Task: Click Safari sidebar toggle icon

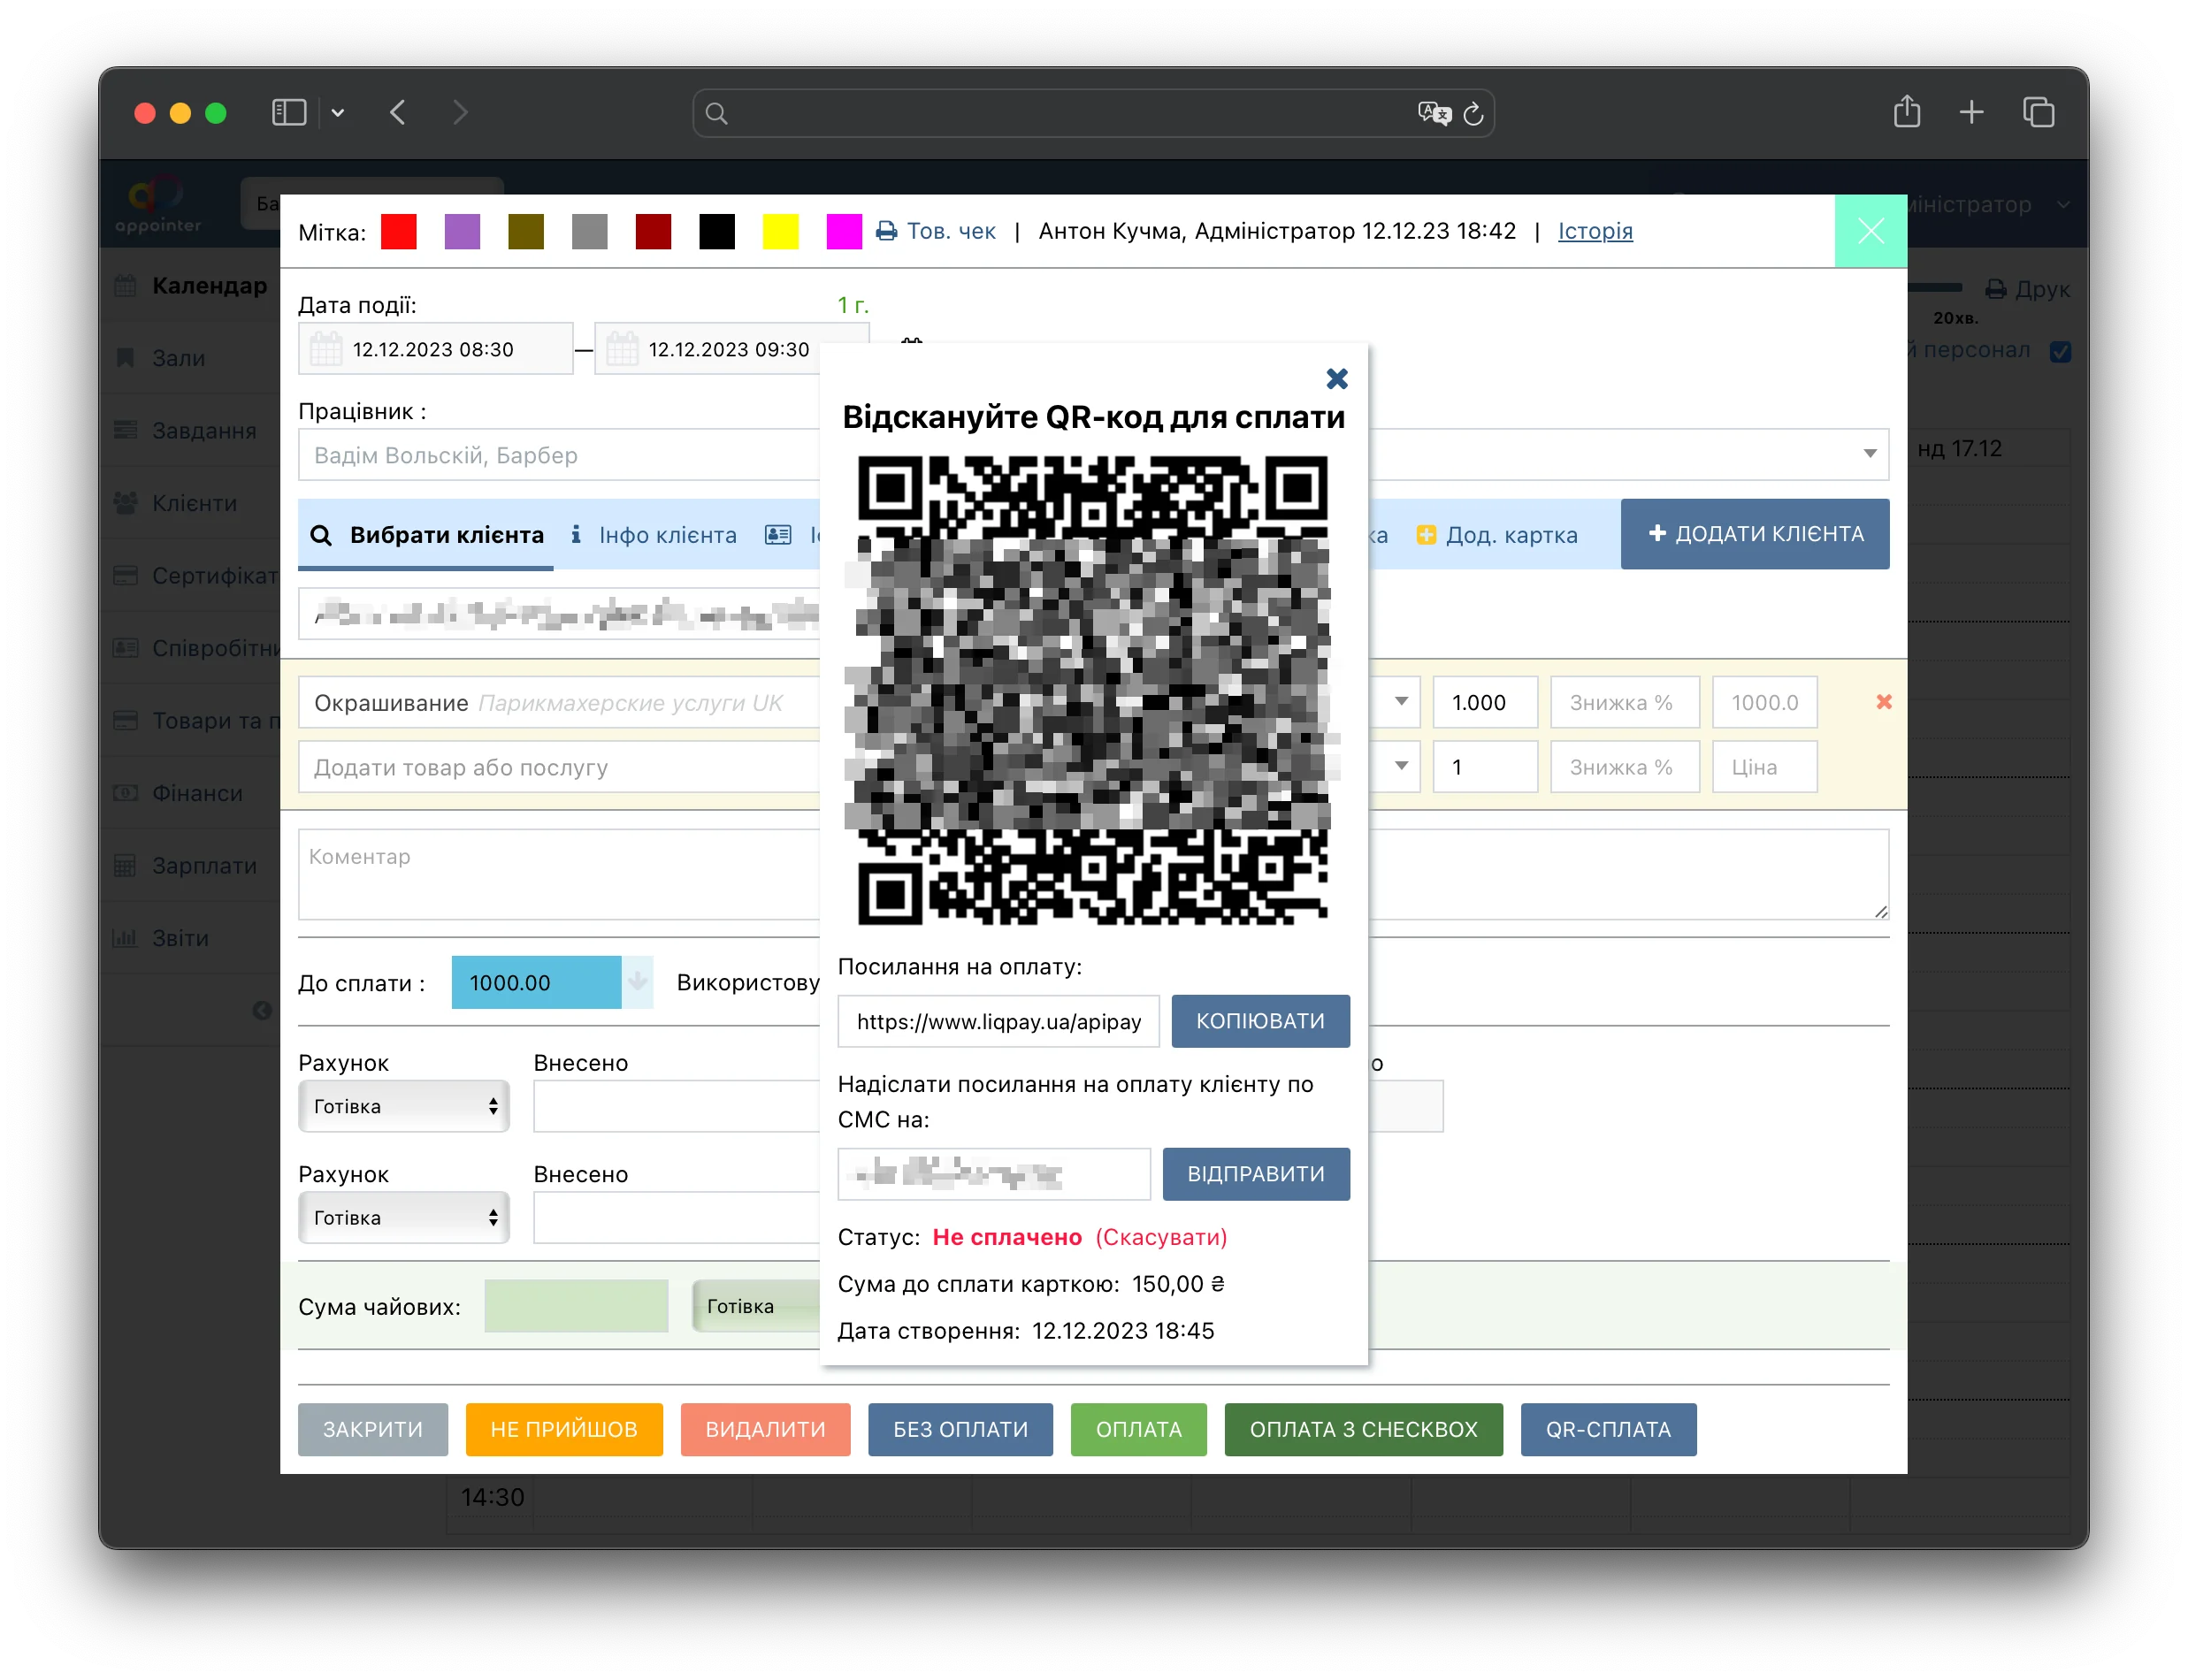Action: tap(289, 113)
